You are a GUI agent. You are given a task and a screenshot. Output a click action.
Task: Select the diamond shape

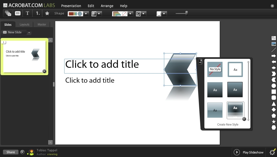(x=274, y=110)
